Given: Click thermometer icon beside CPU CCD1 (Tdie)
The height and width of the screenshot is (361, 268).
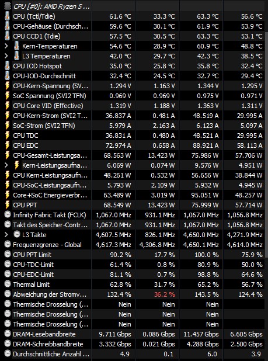Looking at the screenshot, I should pos(8,36).
